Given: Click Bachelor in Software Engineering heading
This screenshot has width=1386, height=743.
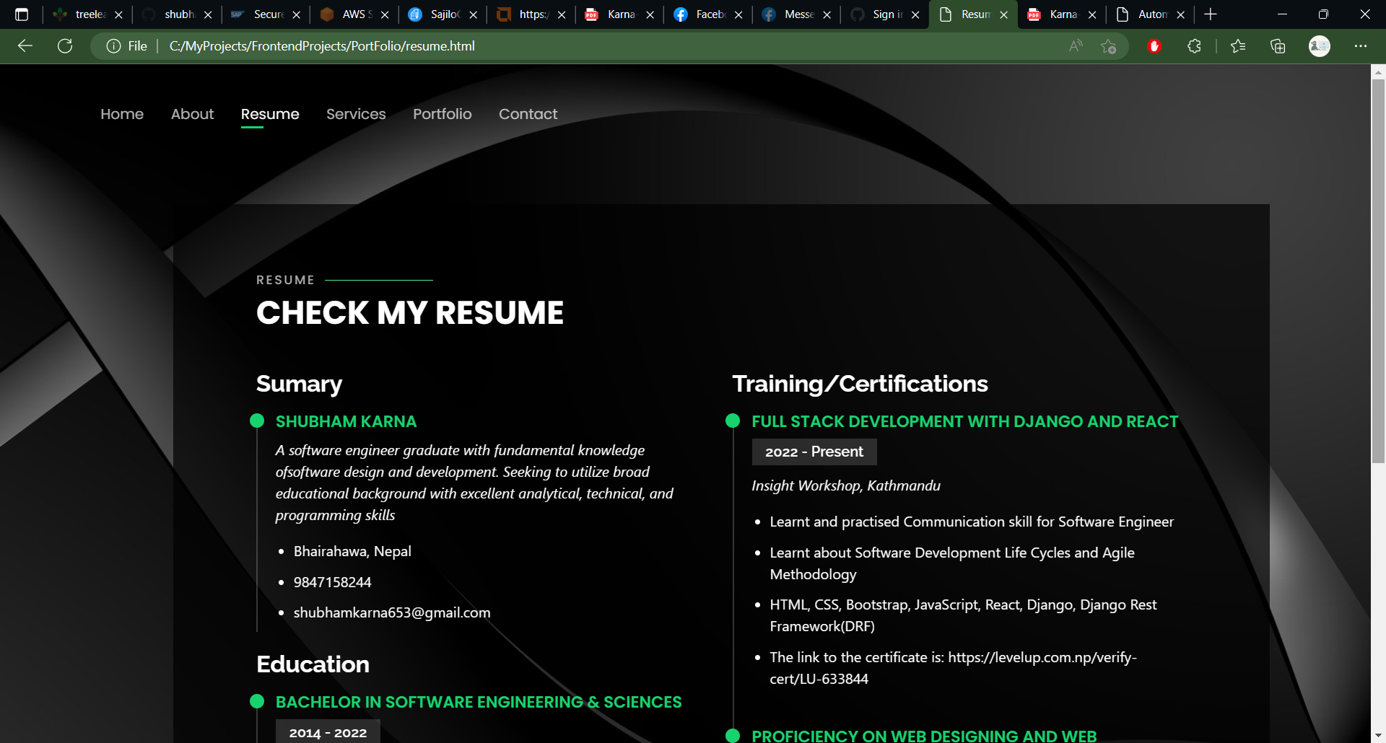Looking at the screenshot, I should pos(479,702).
